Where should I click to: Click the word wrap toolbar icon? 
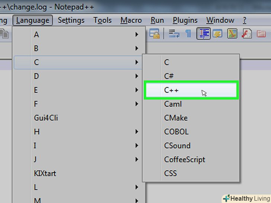tap(174, 33)
